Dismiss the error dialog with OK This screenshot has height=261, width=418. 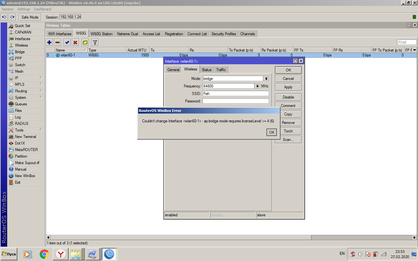coord(271,132)
